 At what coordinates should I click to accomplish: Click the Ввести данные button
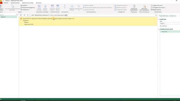[156, 10]
